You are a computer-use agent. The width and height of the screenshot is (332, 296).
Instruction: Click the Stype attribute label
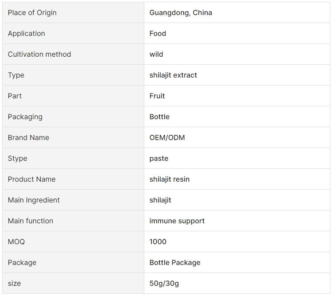pyautogui.click(x=18, y=159)
